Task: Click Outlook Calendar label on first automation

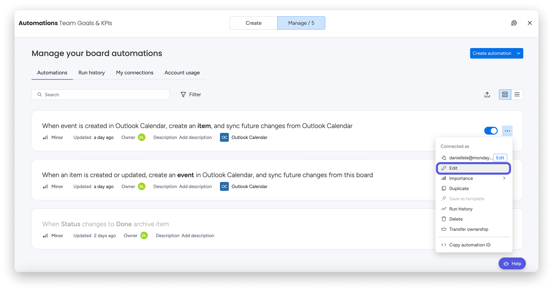Action: [249, 137]
